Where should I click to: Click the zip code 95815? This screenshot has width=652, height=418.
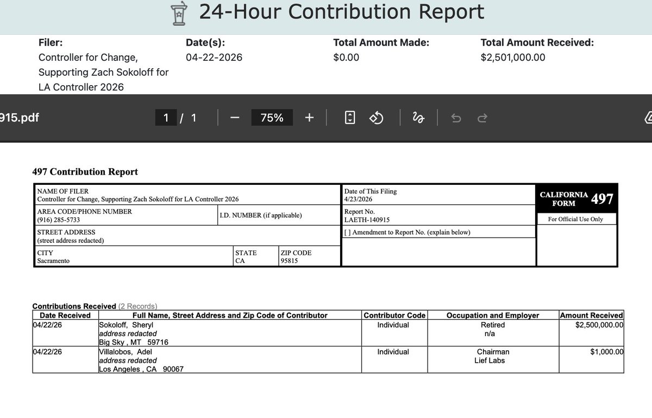pyautogui.click(x=290, y=261)
